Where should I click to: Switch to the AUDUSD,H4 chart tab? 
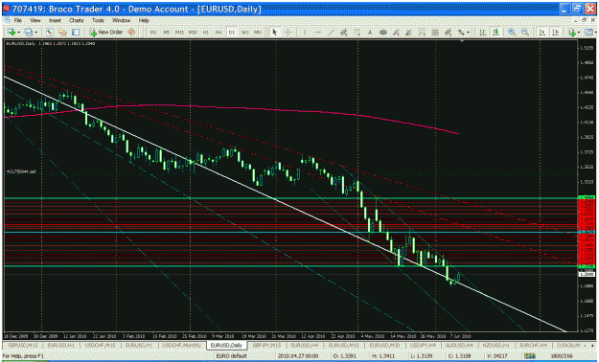pyautogui.click(x=460, y=345)
